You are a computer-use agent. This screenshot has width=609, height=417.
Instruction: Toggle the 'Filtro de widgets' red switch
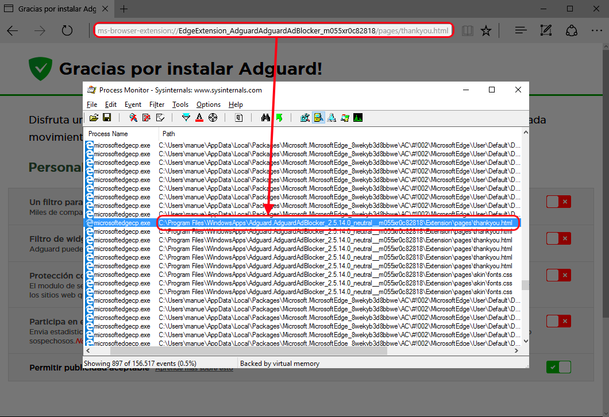[558, 238]
